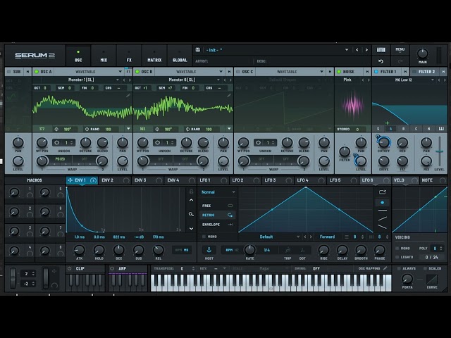The image size is (451, 338).
Task: Click the envelope view down chevron
Action: pyautogui.click(x=191, y=228)
